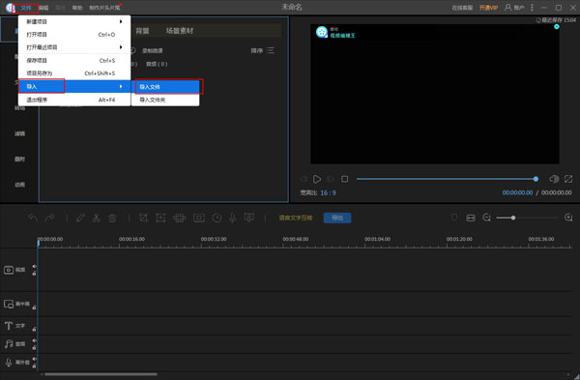This screenshot has height=380, width=580.
Task: Step to previous frame in player
Action: point(304,179)
